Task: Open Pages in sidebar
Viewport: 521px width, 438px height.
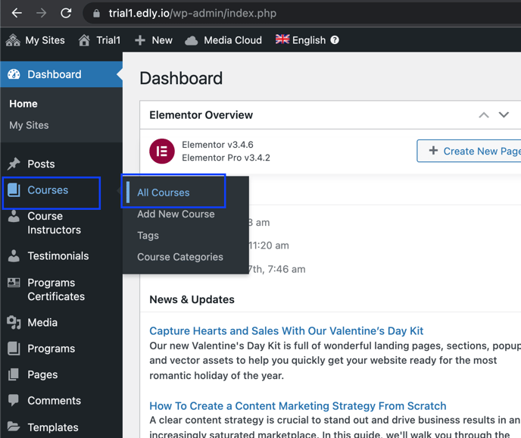Action: pos(42,374)
